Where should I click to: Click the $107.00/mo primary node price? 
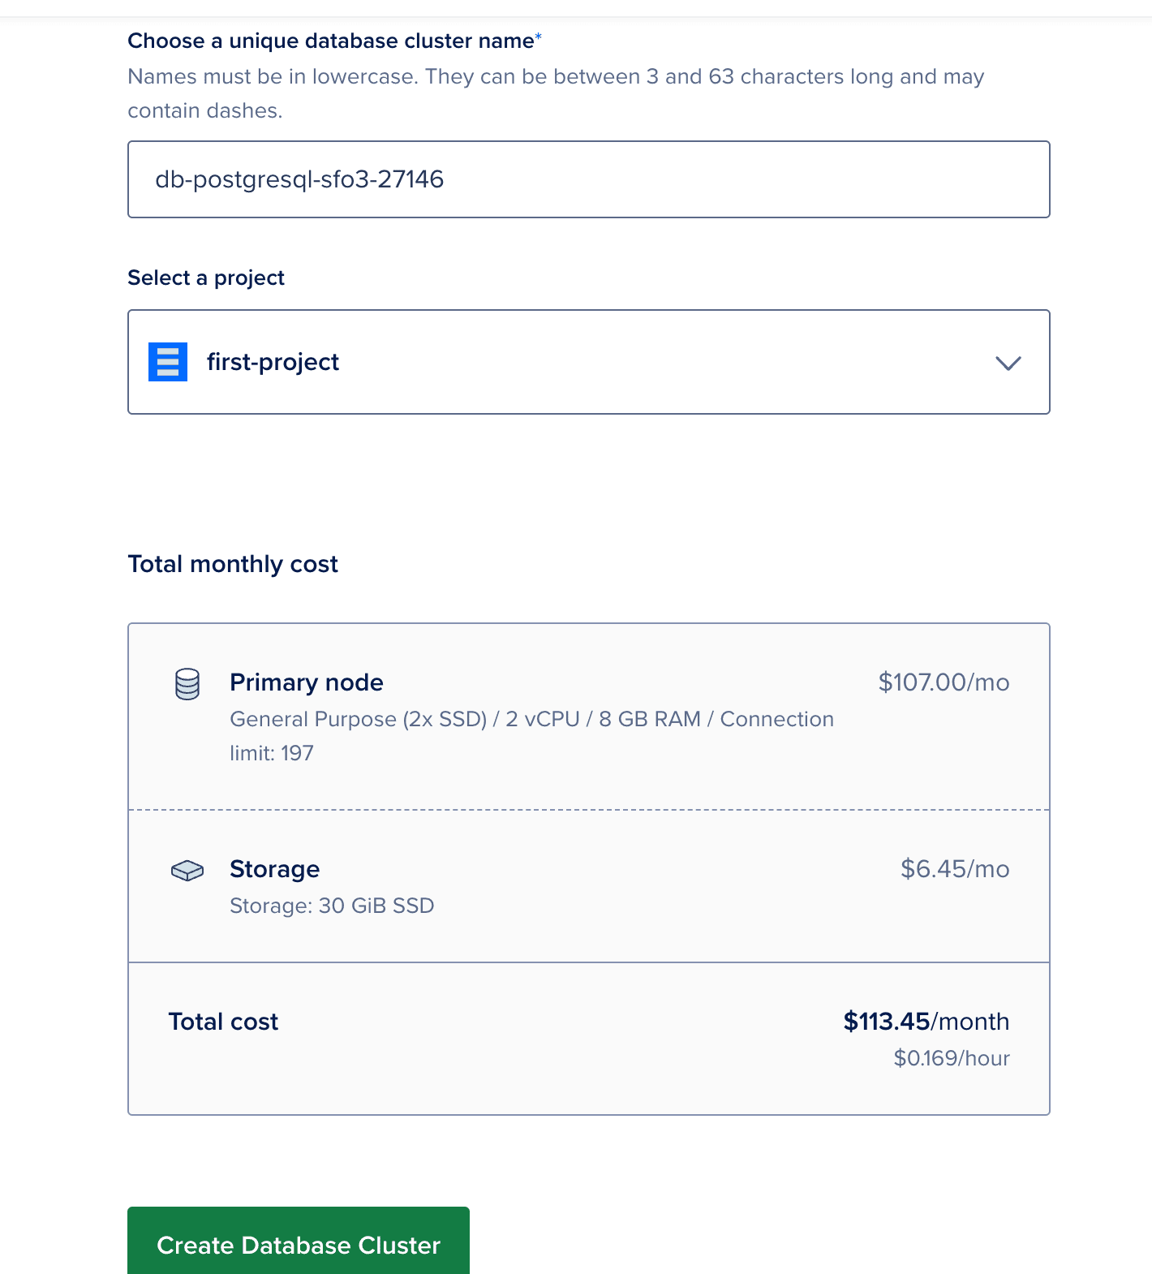click(x=944, y=682)
